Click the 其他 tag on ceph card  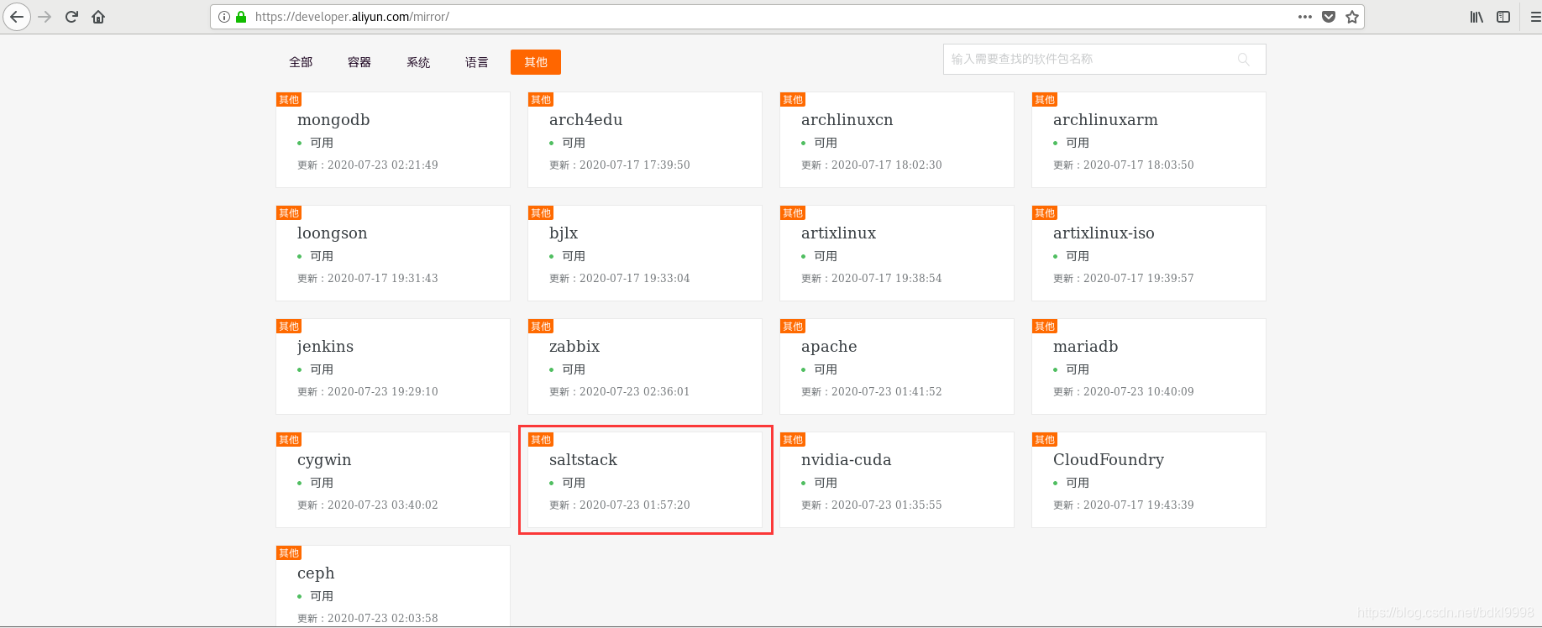(x=289, y=553)
